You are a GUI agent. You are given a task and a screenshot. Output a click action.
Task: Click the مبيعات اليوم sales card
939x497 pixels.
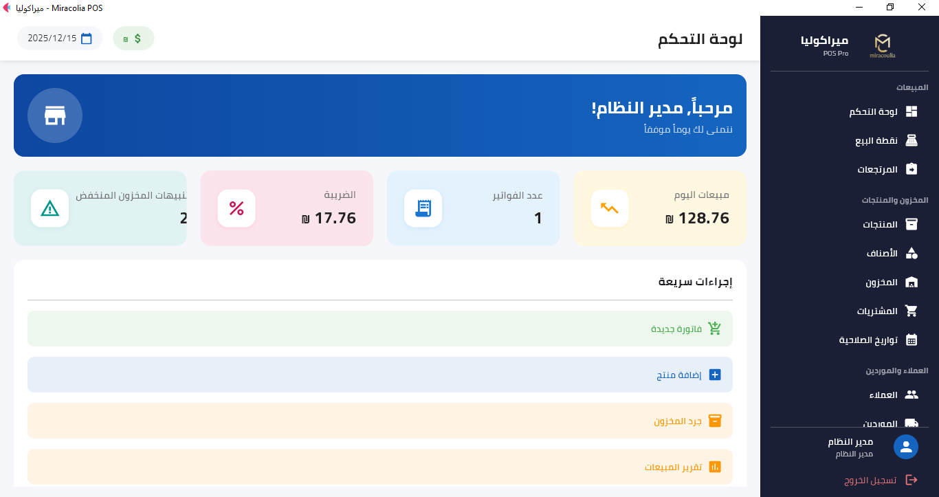(660, 208)
